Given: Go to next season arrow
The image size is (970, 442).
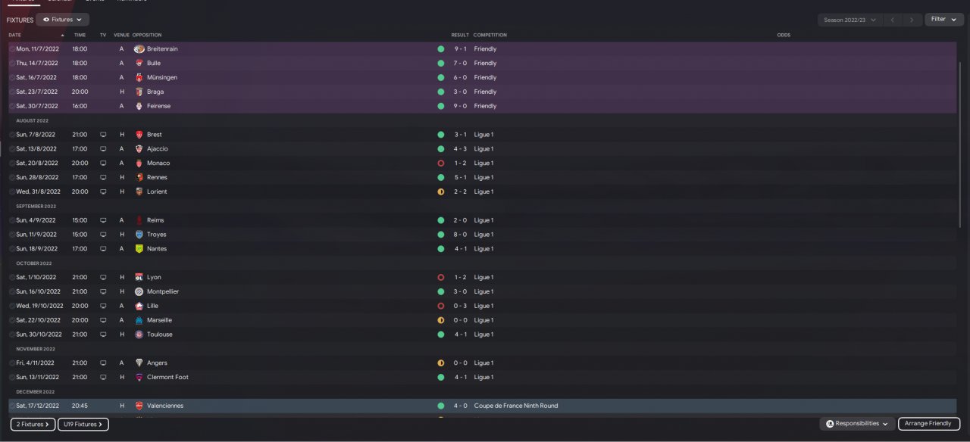Looking at the screenshot, I should 912,20.
